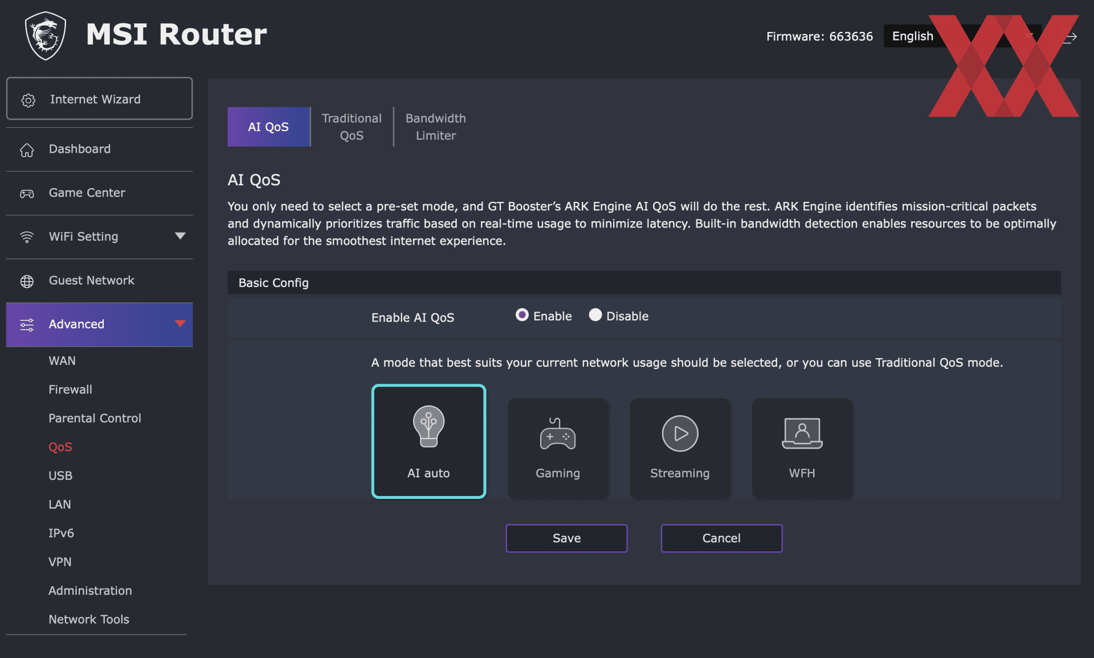The image size is (1094, 658).
Task: Click the MSI dragon shield logo
Action: [x=46, y=35]
